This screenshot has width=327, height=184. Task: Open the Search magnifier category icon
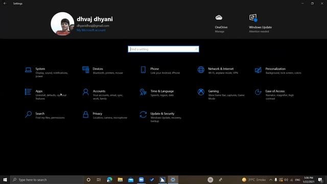[29, 114]
